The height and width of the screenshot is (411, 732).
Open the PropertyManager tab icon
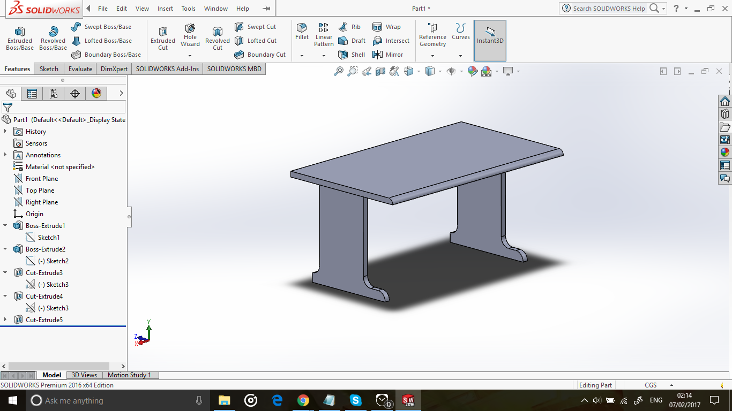32,94
